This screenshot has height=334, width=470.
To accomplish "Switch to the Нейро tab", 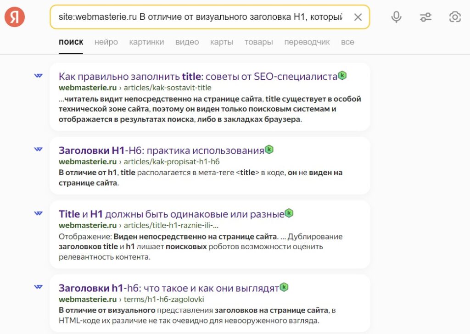I will (106, 42).
